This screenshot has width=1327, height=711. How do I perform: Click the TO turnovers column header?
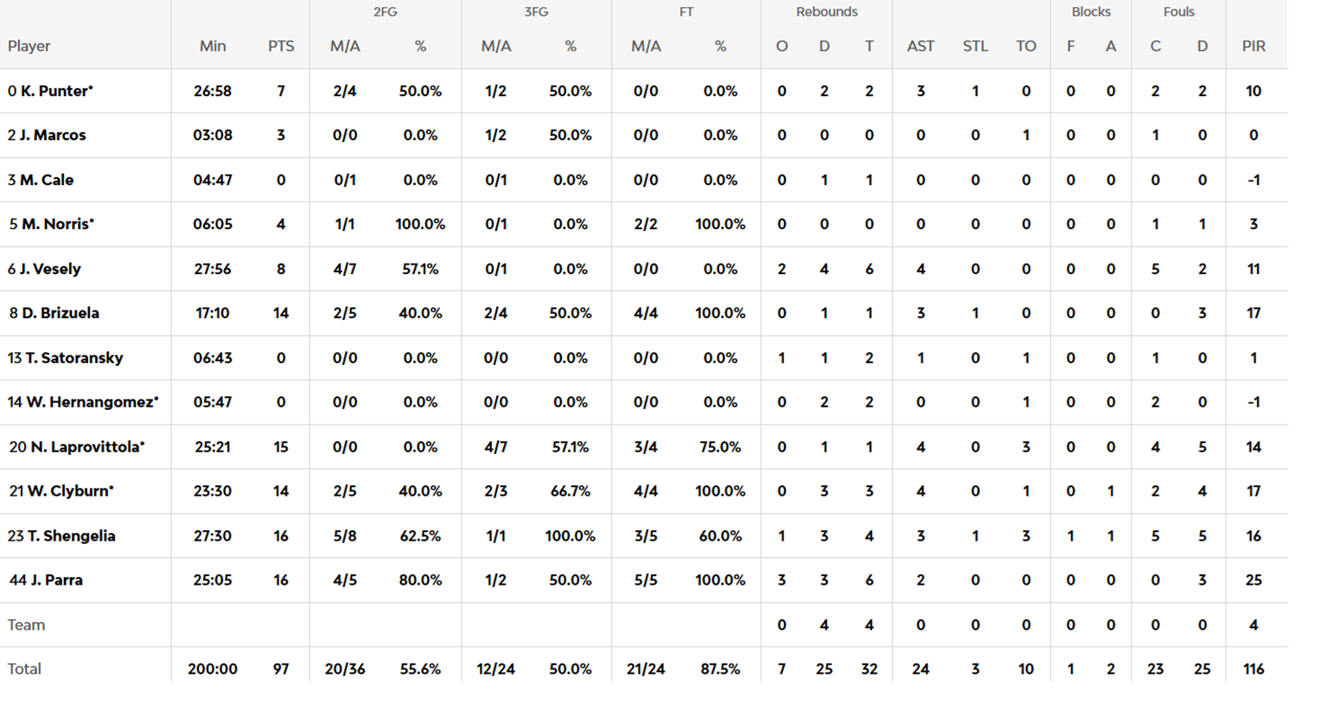[1026, 47]
